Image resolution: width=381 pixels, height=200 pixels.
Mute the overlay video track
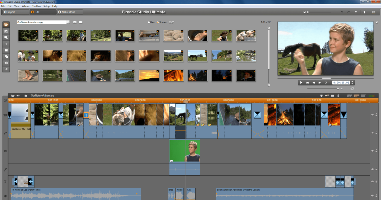(x=372, y=151)
